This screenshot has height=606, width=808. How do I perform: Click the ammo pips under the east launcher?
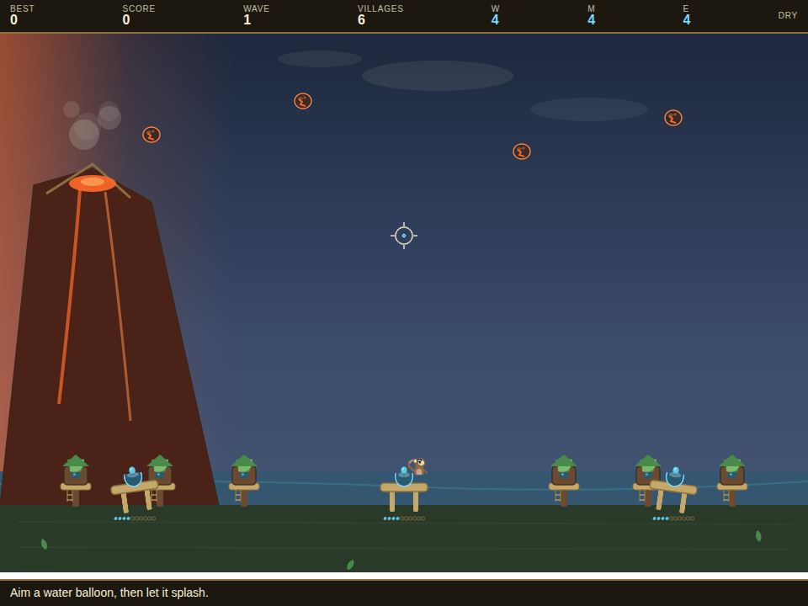tap(673, 518)
